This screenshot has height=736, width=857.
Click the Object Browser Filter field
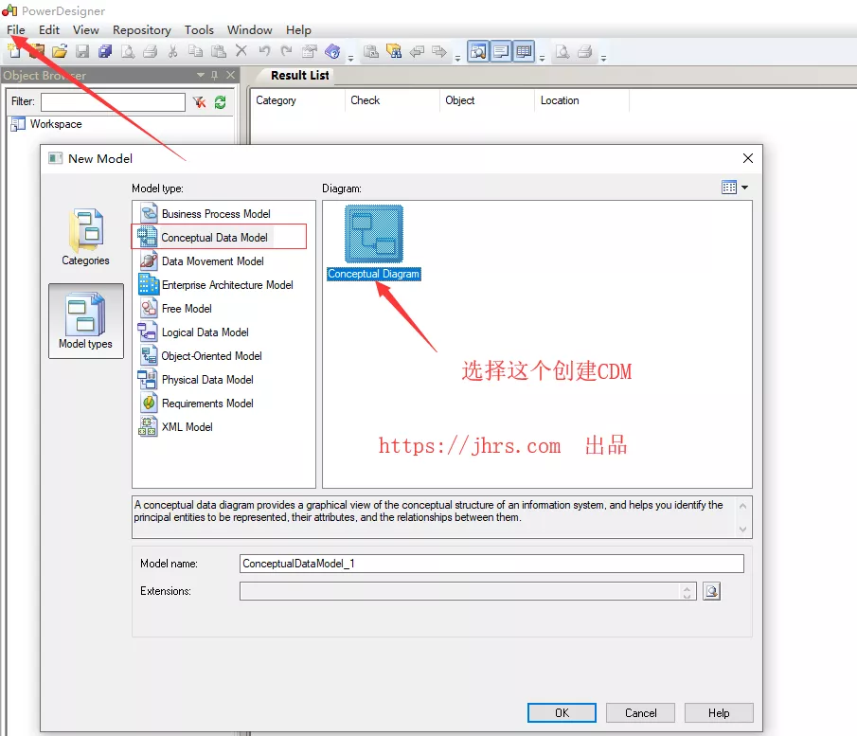pyautogui.click(x=113, y=101)
